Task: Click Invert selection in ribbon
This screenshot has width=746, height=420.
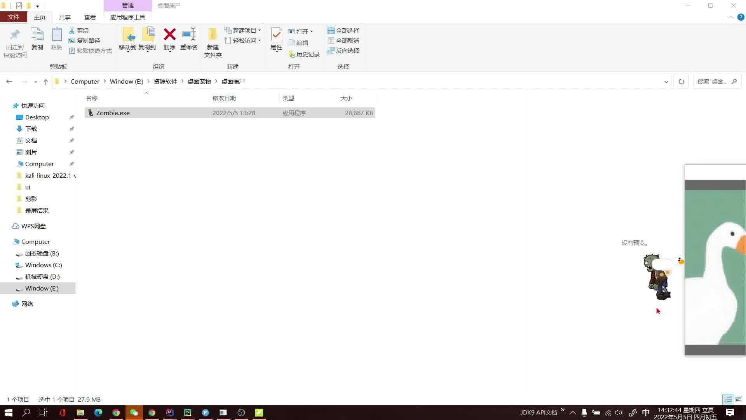Action: (x=343, y=51)
